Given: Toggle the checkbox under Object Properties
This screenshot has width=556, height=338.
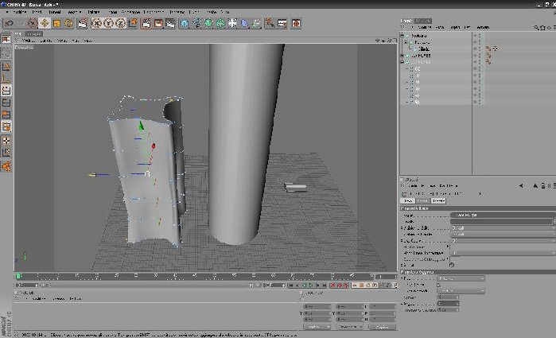Looking at the screenshot, I should (x=439, y=285).
